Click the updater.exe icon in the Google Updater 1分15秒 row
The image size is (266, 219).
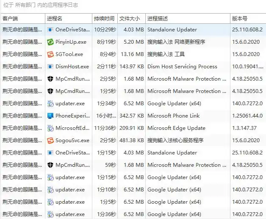pos(50,177)
